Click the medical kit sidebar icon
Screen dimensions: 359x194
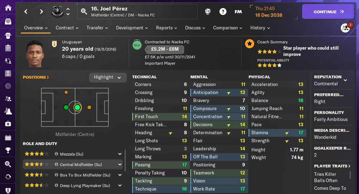8,124
